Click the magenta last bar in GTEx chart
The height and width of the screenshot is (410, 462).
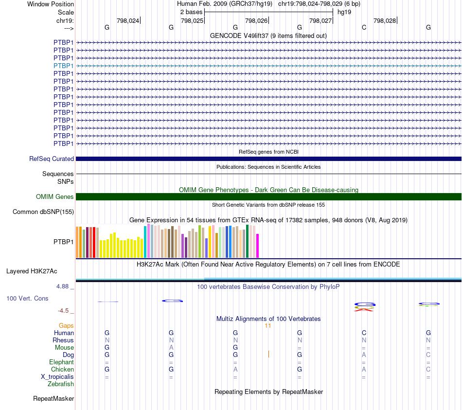(x=258, y=246)
